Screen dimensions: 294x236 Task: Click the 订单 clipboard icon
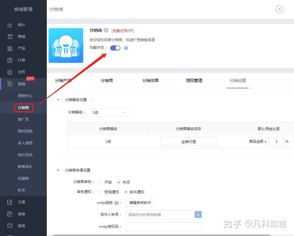pos(10,60)
